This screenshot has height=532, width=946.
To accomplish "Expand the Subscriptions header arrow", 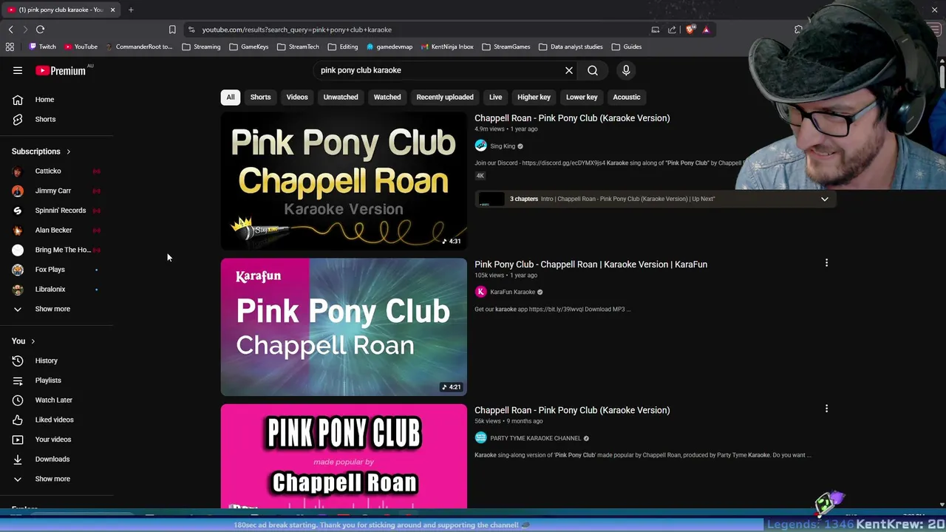I will 68,151.
